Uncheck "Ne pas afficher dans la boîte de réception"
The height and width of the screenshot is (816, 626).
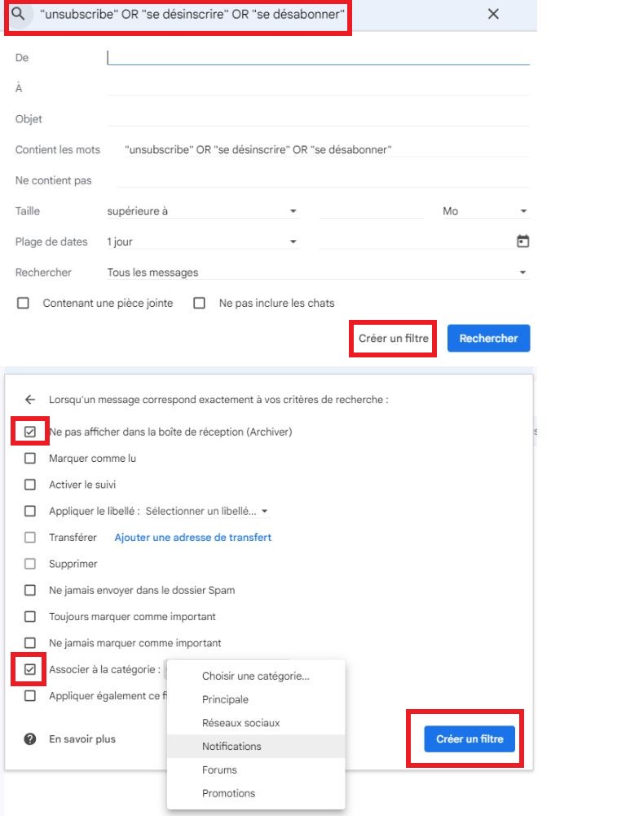click(x=29, y=431)
